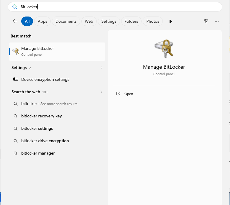Screen dimensions: 230x205
Task: Go back using the left arrow
Action: [15, 21]
